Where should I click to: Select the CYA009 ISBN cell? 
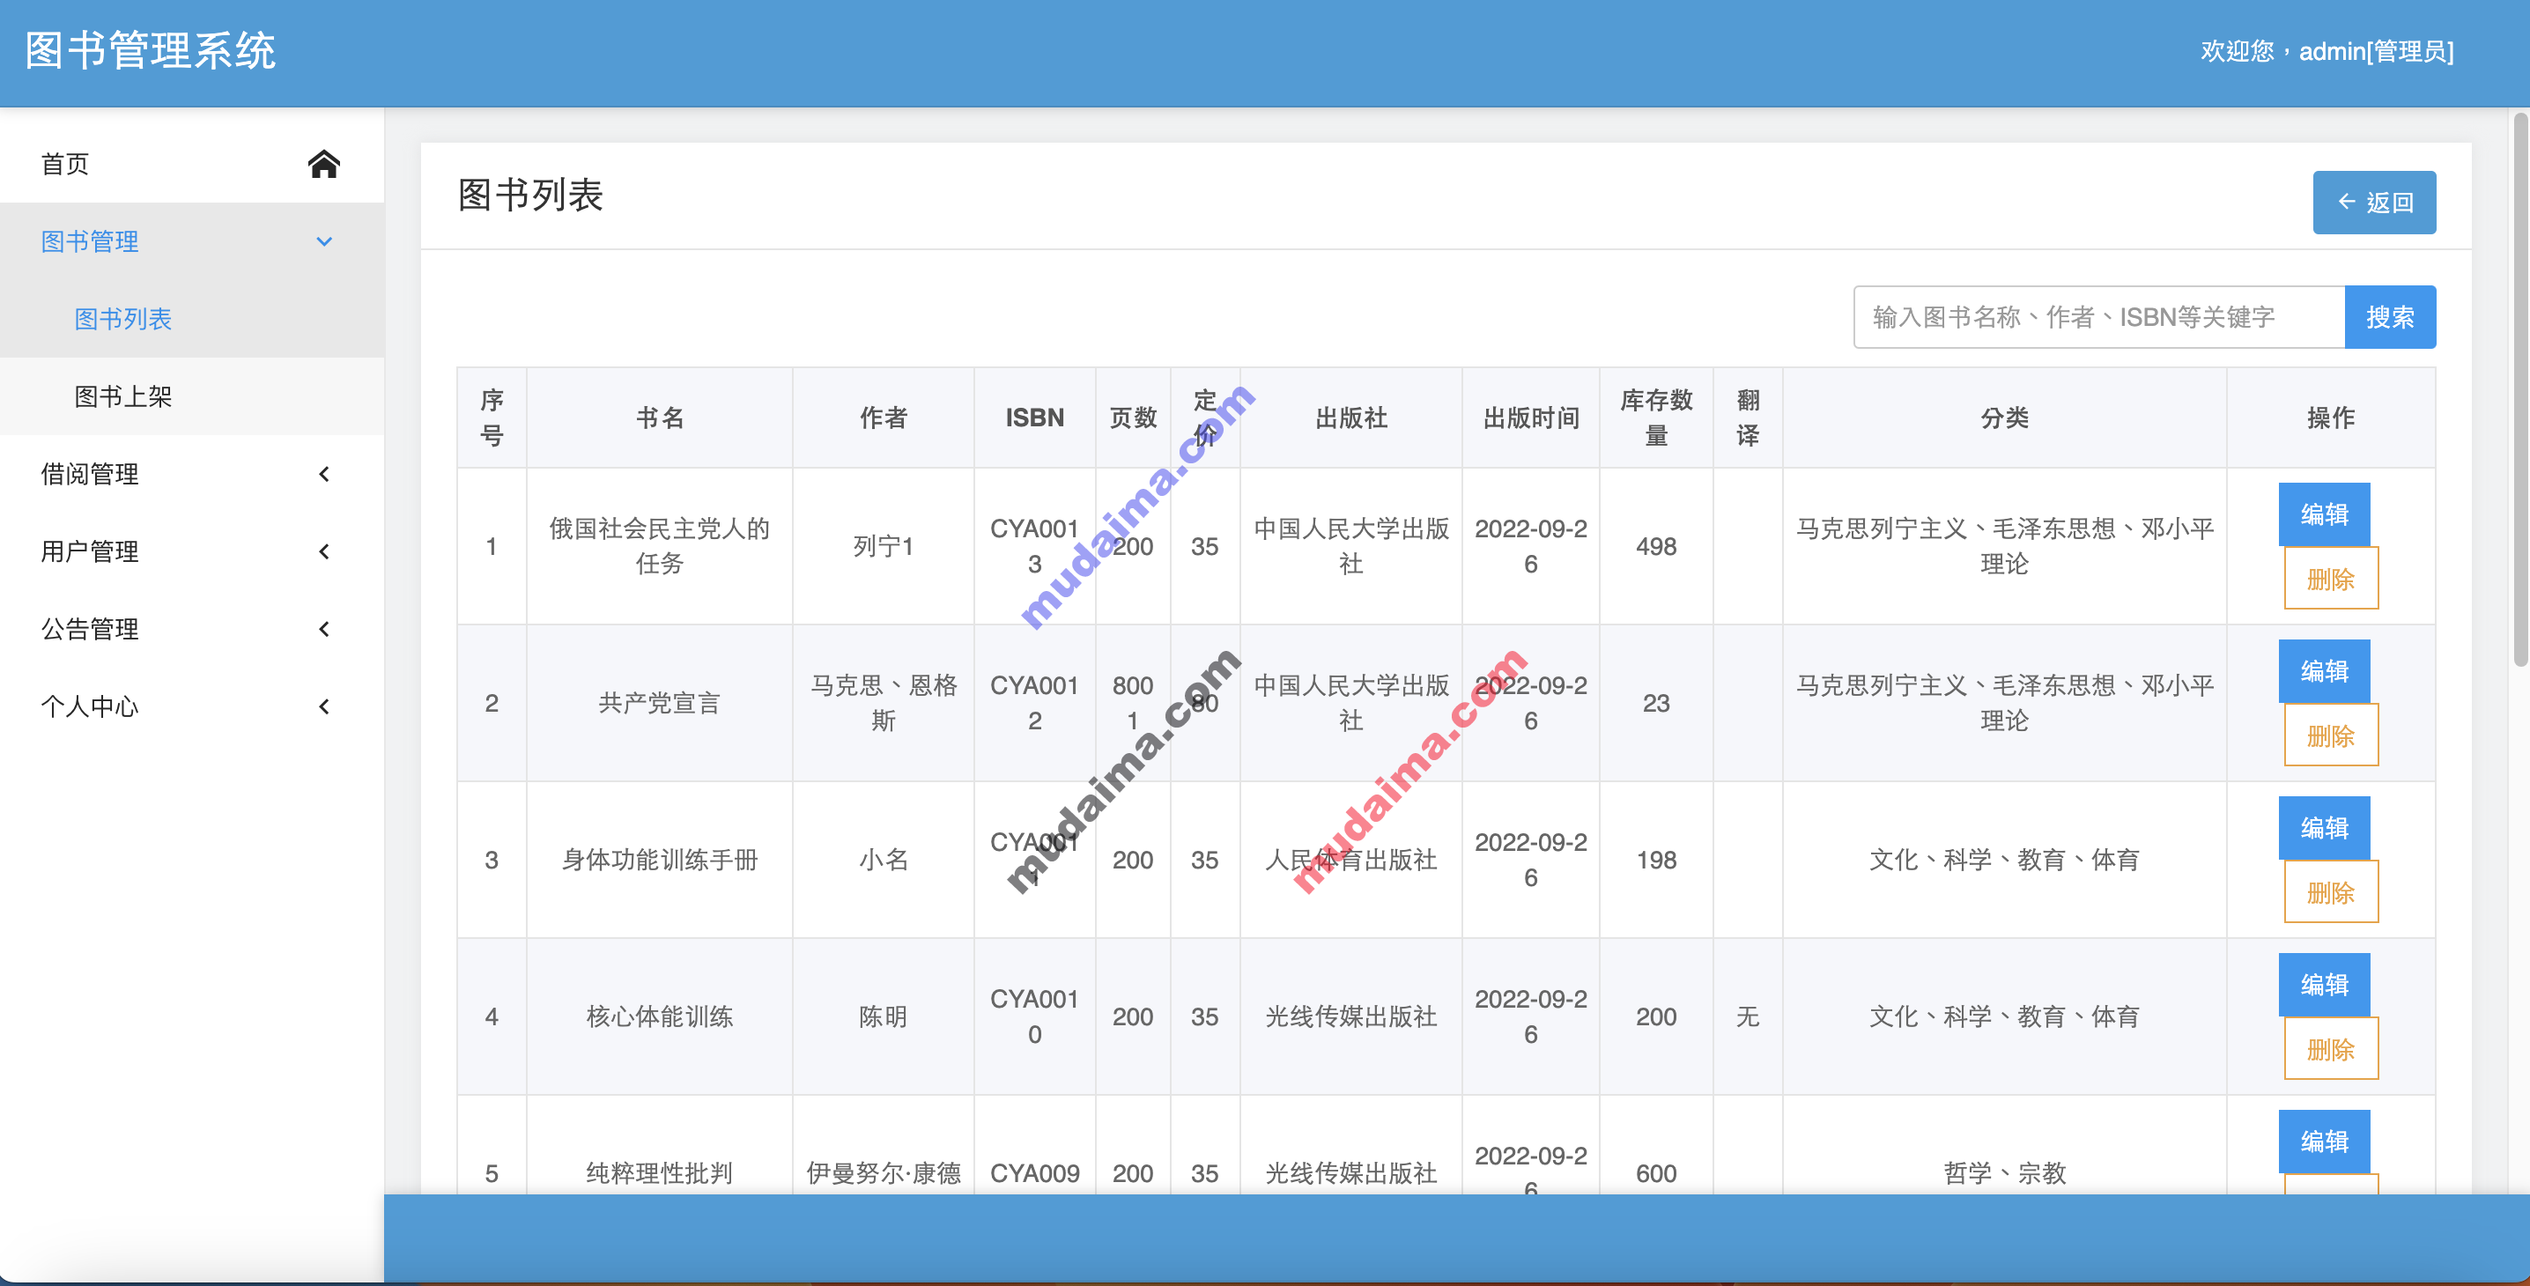1034,1173
